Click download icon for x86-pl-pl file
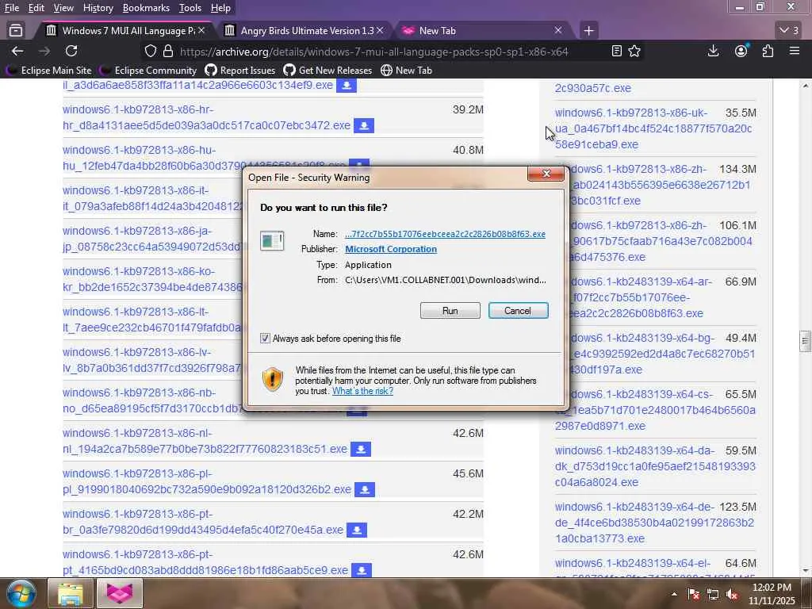This screenshot has height=609, width=812. (365, 489)
